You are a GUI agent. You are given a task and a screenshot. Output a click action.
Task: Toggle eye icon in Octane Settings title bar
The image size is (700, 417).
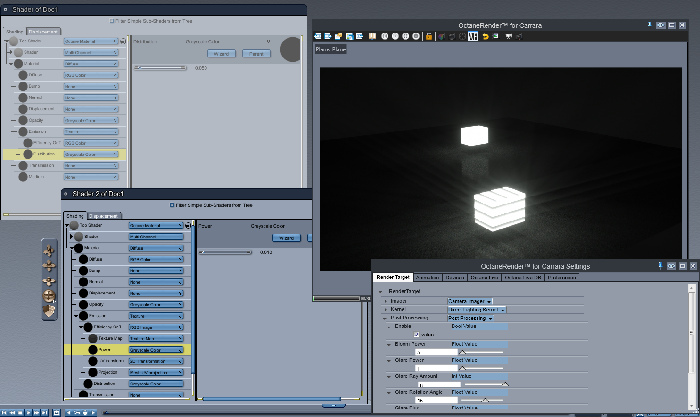click(x=672, y=266)
